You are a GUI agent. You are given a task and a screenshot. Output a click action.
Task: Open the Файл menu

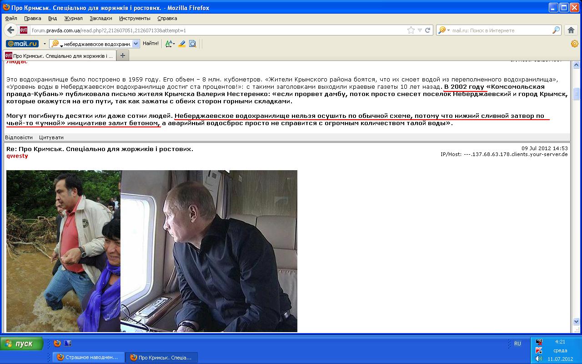click(11, 18)
